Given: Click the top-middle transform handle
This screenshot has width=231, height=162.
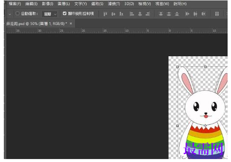Looking at the screenshot, I should click(205, 67).
